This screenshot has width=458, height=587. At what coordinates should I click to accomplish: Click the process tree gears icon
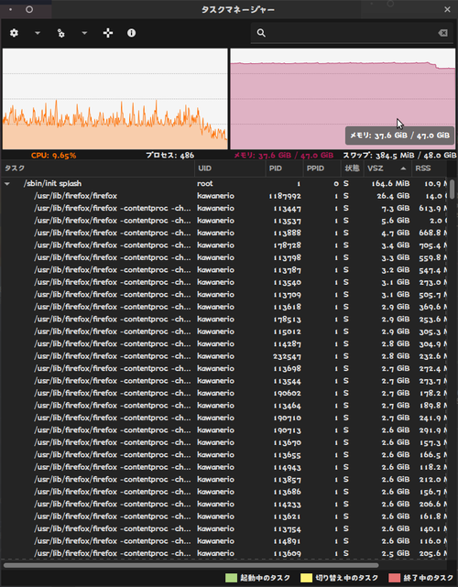[x=60, y=33]
